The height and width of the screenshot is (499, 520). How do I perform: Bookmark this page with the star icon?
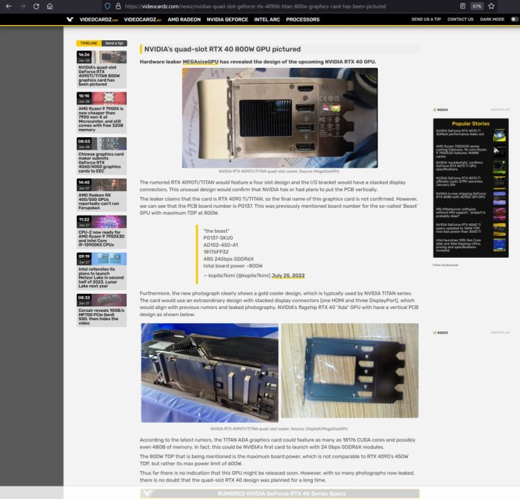coord(491,6)
